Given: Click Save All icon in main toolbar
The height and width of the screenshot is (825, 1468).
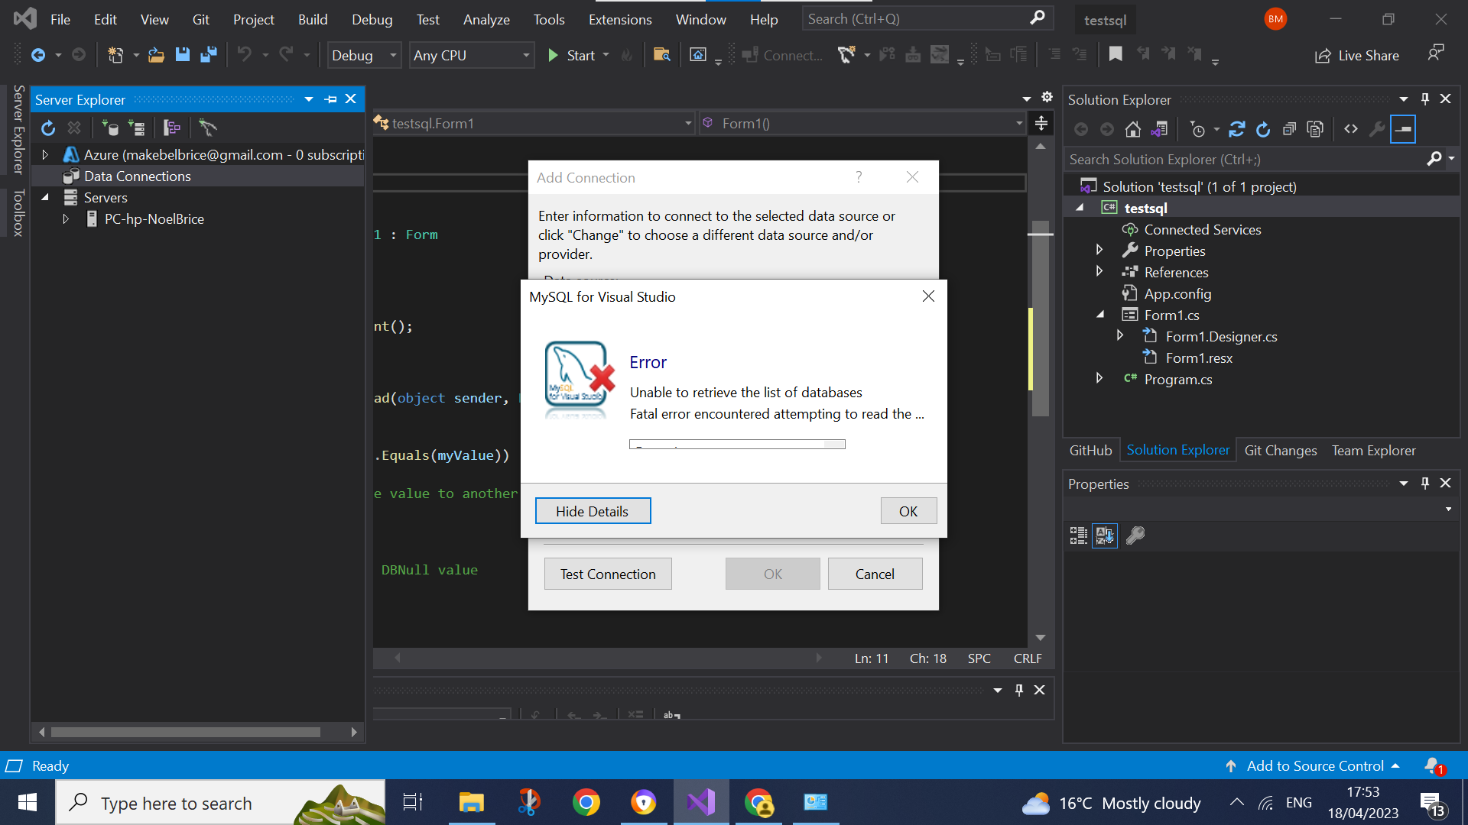Looking at the screenshot, I should tap(208, 55).
